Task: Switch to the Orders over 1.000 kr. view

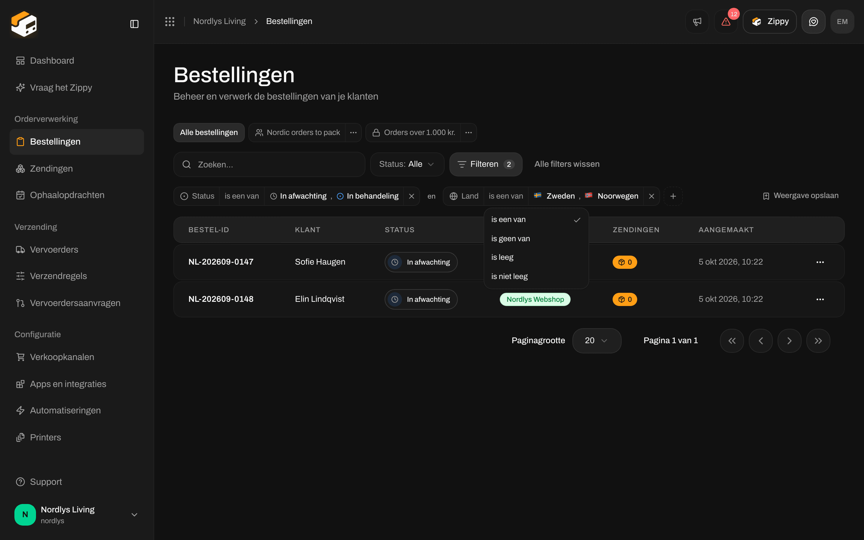Action: pyautogui.click(x=413, y=133)
